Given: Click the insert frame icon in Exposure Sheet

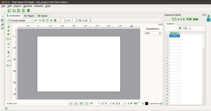Looking at the screenshot, I should point(173,19).
